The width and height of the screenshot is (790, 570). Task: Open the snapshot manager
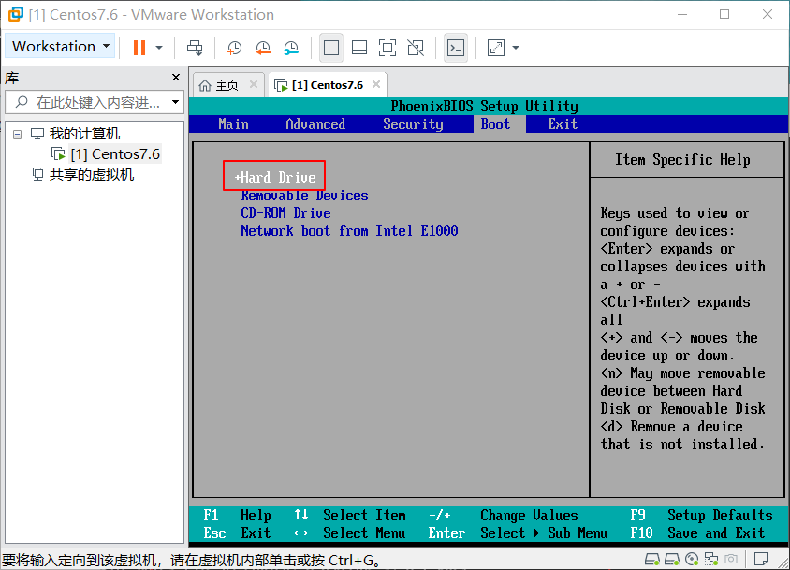click(291, 48)
